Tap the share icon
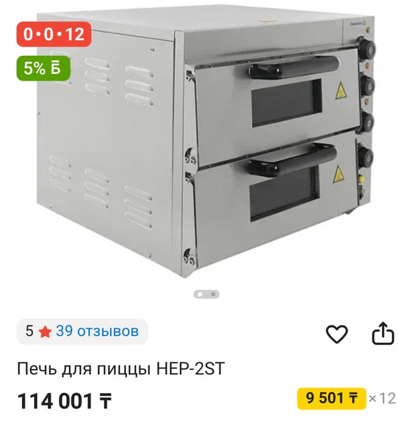This screenshot has width=413, height=424. pyautogui.click(x=383, y=333)
